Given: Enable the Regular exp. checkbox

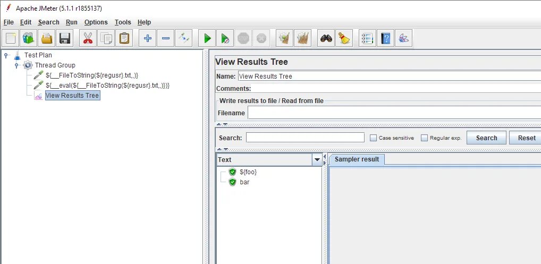Looking at the screenshot, I should coord(425,138).
